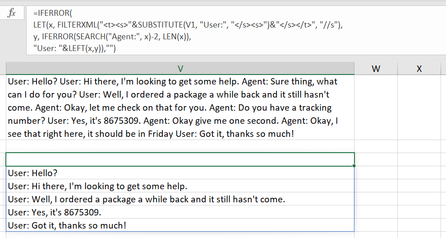Viewport: 446px width, 238px height.
Task: Select cell 'User: Hi there, I'm looking'
Action: click(x=180, y=186)
